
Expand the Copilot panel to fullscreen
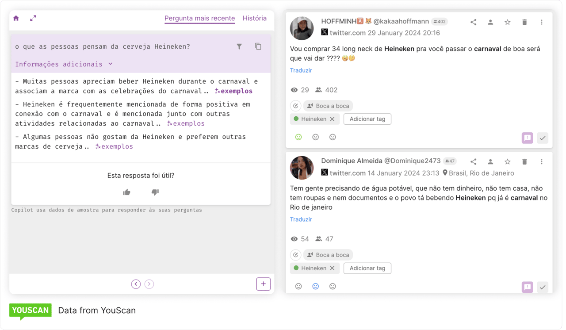tap(33, 18)
